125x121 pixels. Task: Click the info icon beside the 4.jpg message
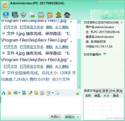[3, 53]
